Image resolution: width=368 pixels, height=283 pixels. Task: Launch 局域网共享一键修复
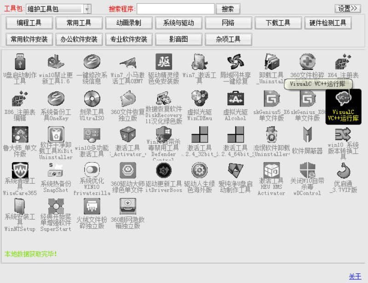236,68
